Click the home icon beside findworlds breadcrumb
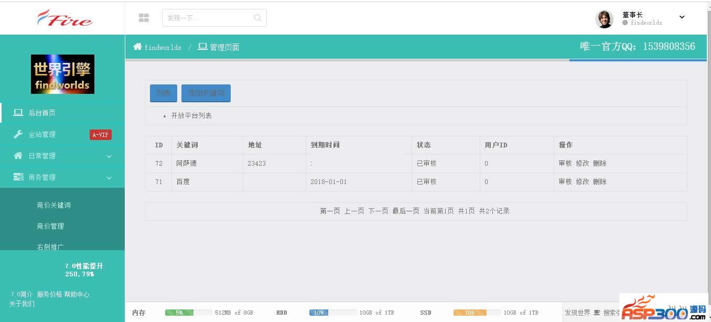Screen dimensions: 711x322 pyautogui.click(x=137, y=47)
